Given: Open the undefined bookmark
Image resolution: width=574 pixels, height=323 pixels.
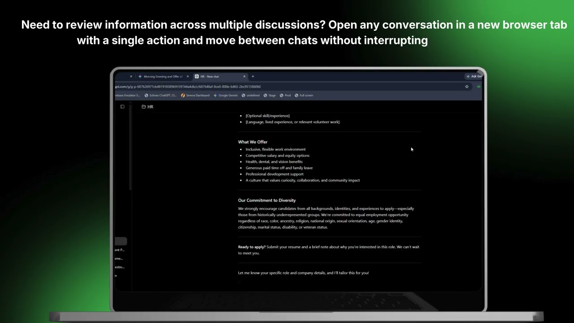Looking at the screenshot, I should coord(250,96).
